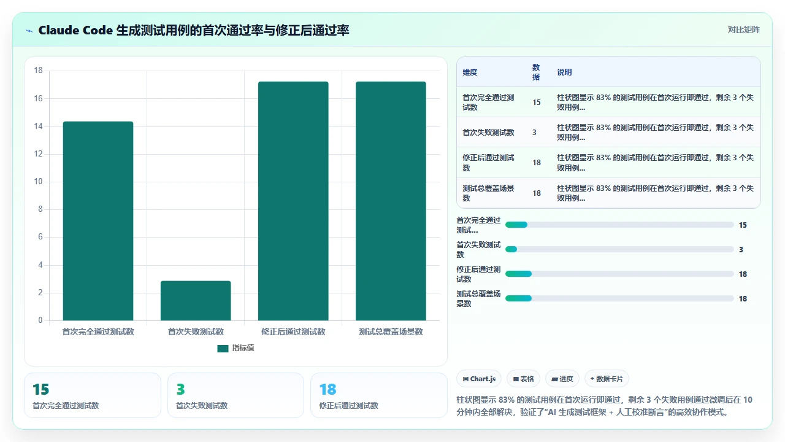This screenshot has width=785, height=442.
Task: Select the 数据卡片 tag chip
Action: [x=607, y=379]
